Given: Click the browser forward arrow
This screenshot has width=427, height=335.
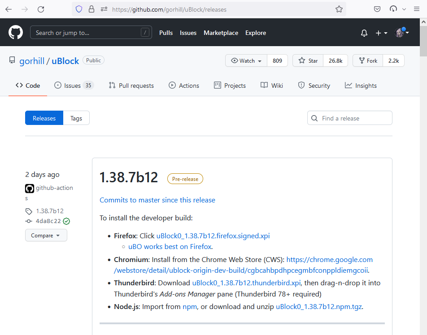Looking at the screenshot, I should [x=25, y=9].
